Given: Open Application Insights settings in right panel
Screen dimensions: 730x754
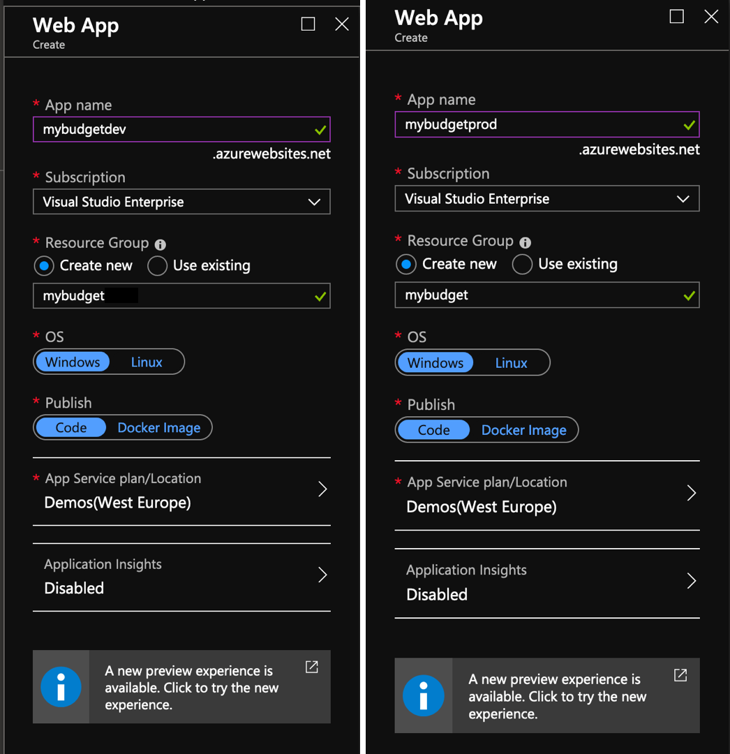Looking at the screenshot, I should click(x=546, y=582).
